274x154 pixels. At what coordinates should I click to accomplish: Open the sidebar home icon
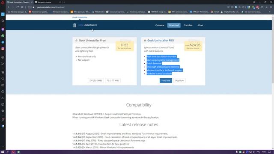[x=3, y=21]
